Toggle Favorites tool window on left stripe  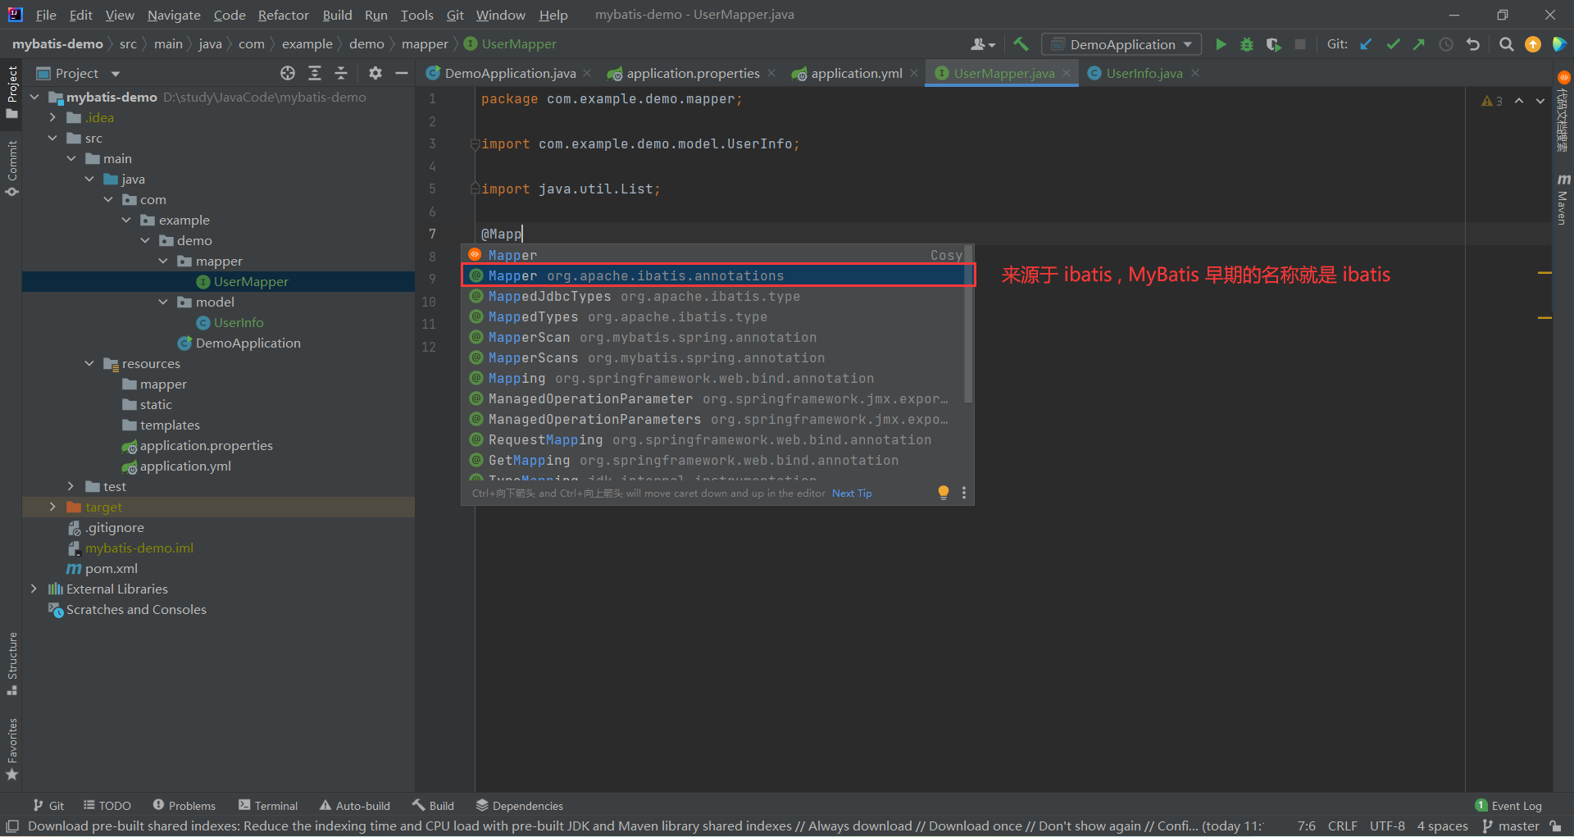[11, 749]
